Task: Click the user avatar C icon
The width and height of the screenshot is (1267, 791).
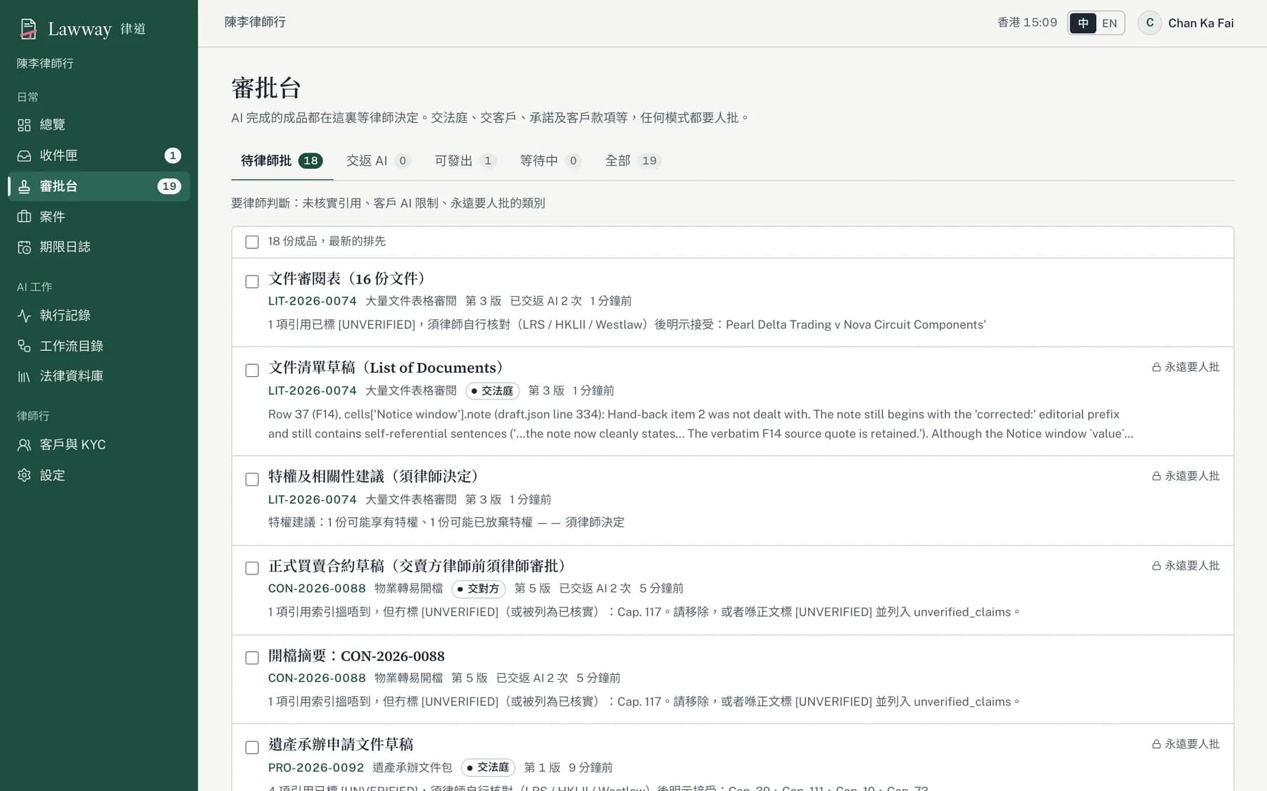Action: point(1149,22)
